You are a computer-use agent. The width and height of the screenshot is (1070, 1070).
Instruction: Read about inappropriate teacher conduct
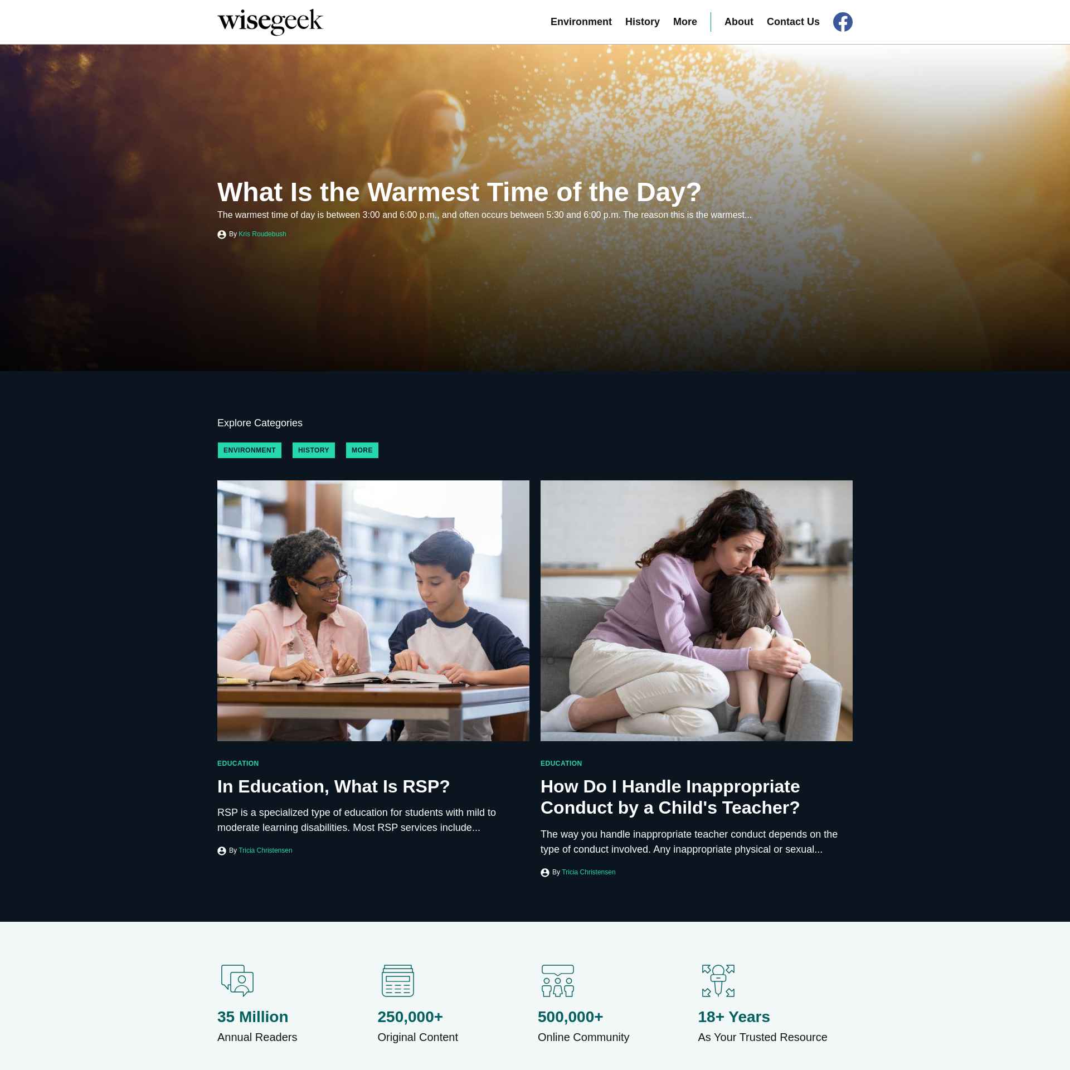[x=670, y=796]
